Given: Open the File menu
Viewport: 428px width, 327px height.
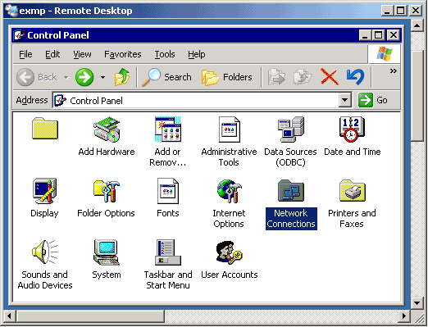Looking at the screenshot, I should click(25, 54).
